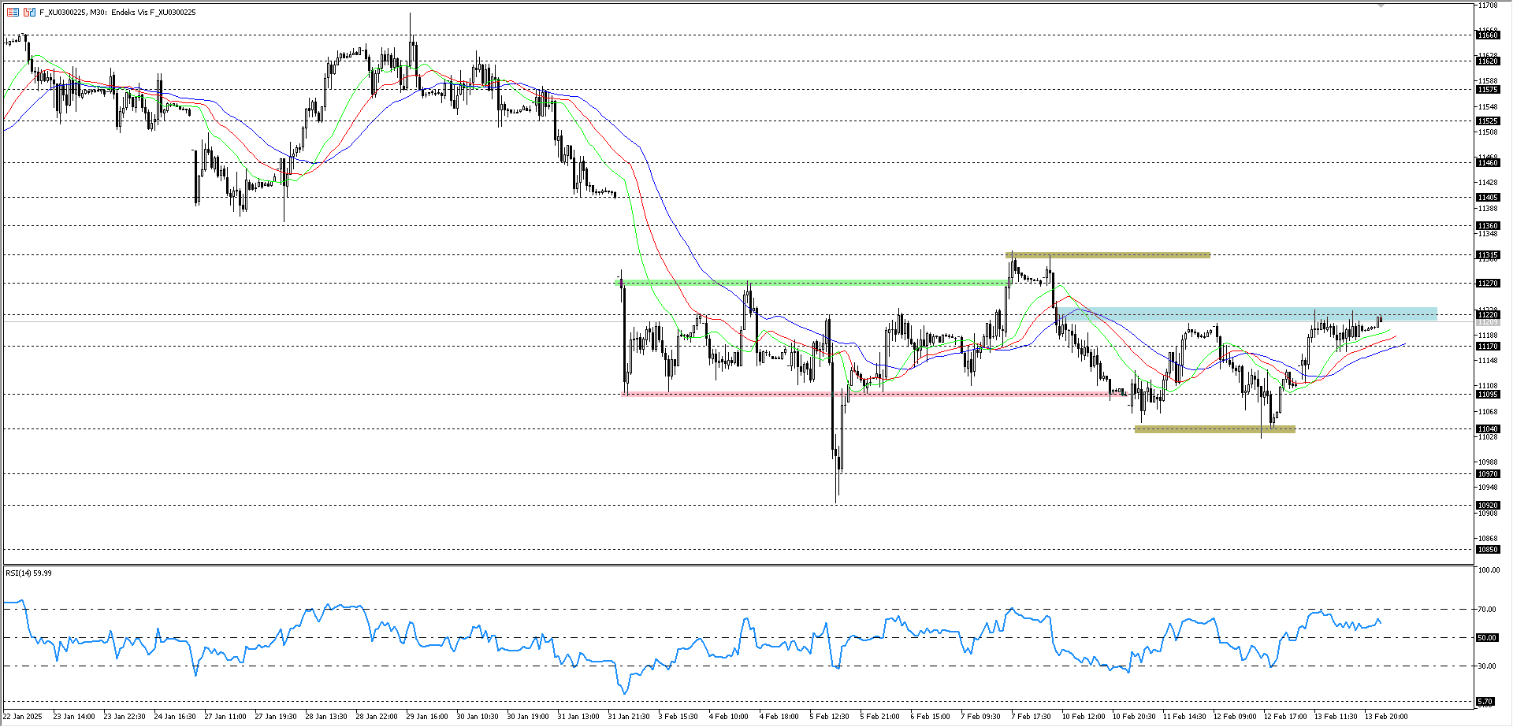This screenshot has width=1513, height=727.
Task: Click the 5 Feb 12:30 time label
Action: [829, 716]
